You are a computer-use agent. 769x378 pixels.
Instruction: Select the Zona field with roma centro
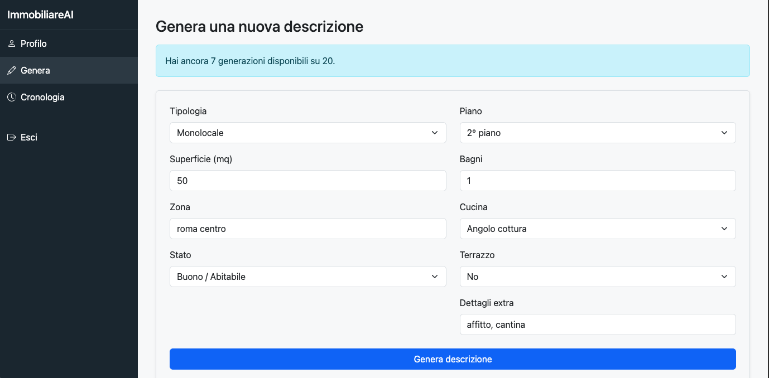pyautogui.click(x=308, y=229)
